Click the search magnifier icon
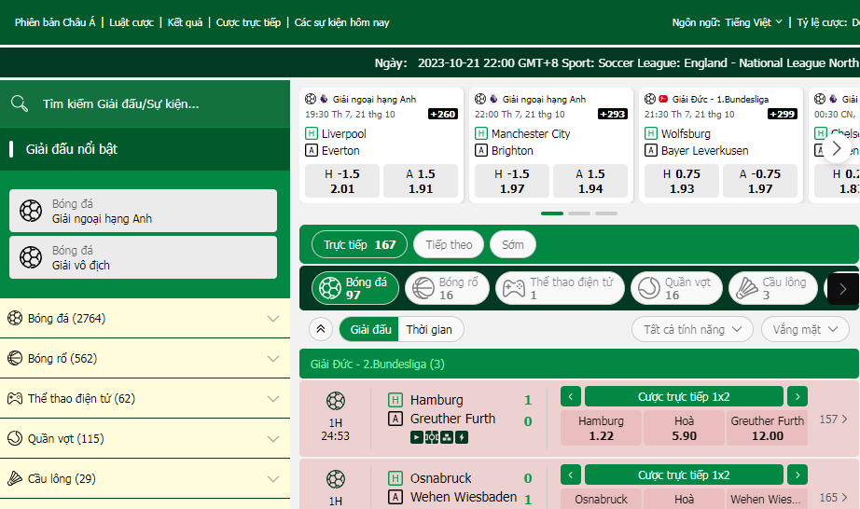Image resolution: width=860 pixels, height=509 pixels. pos(20,103)
